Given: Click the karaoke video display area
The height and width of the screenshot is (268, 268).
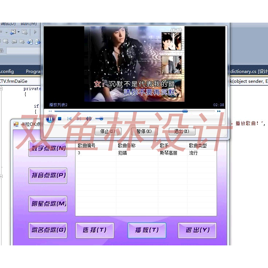Looking at the screenshot, I should point(134,64).
